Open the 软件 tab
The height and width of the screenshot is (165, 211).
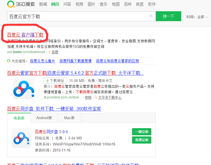click(x=152, y=4)
